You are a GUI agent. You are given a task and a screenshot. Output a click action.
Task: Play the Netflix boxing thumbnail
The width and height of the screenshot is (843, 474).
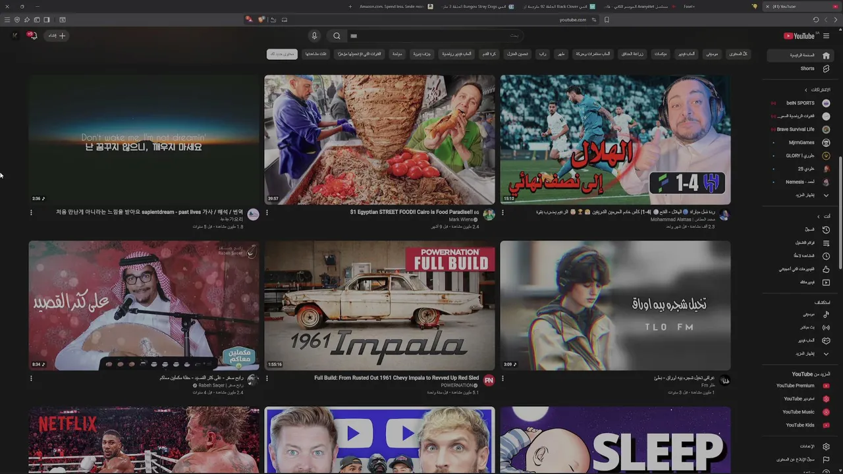coord(144,440)
